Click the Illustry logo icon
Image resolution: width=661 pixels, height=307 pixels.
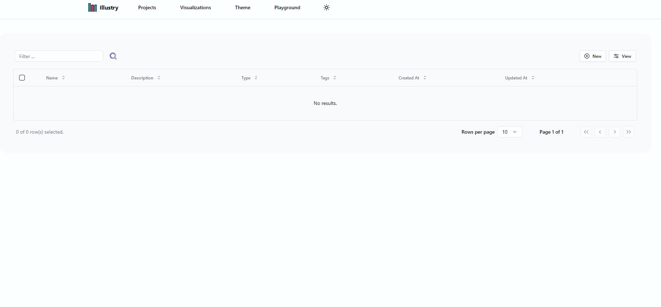pyautogui.click(x=93, y=7)
